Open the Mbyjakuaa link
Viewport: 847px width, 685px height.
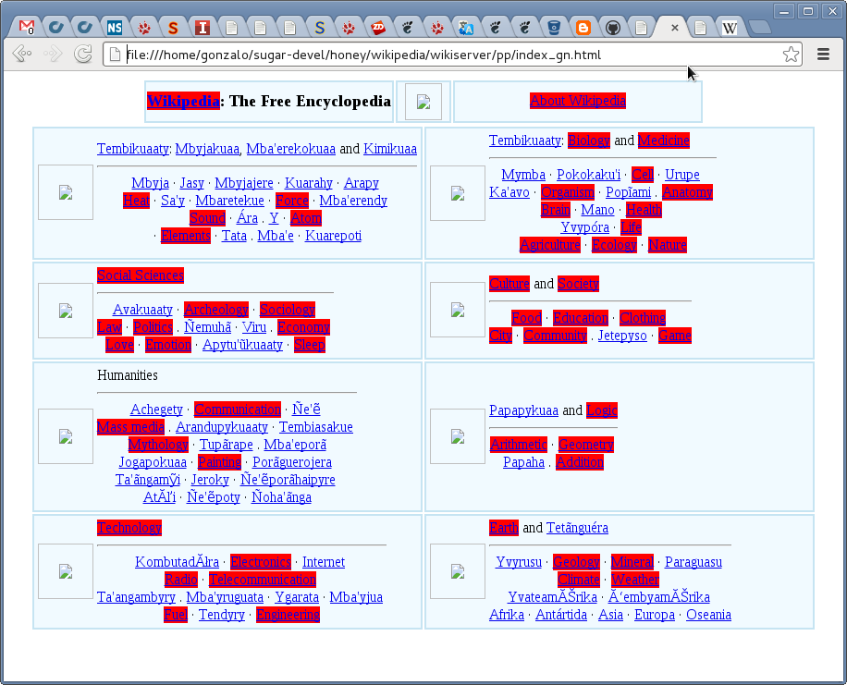point(207,149)
